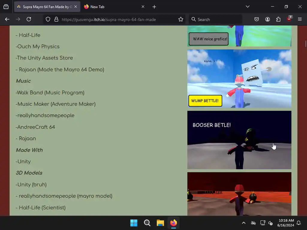Click '- Half-Life (Scientist)' text

pyautogui.click(x=40, y=208)
